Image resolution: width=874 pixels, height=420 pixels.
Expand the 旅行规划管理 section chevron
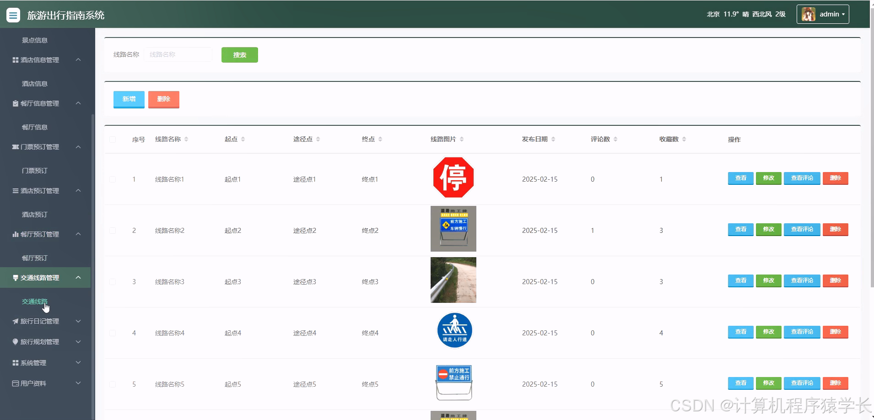(78, 342)
